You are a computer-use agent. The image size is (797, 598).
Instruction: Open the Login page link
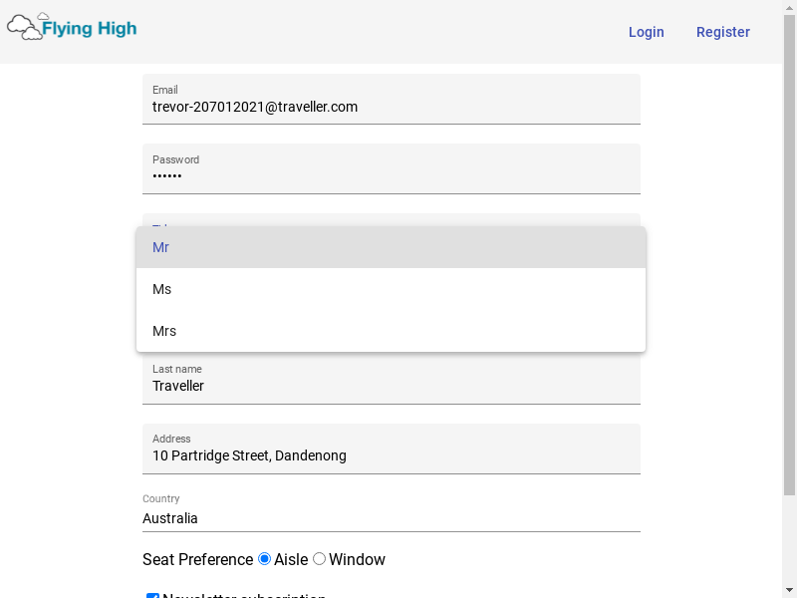[x=646, y=32]
